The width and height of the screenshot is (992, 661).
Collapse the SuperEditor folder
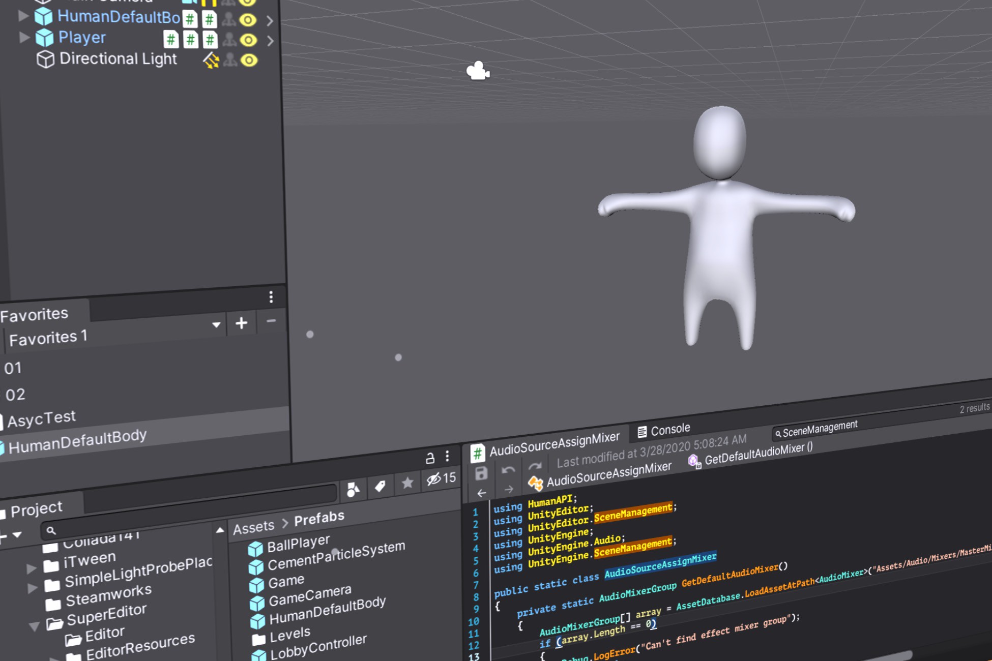pyautogui.click(x=34, y=626)
